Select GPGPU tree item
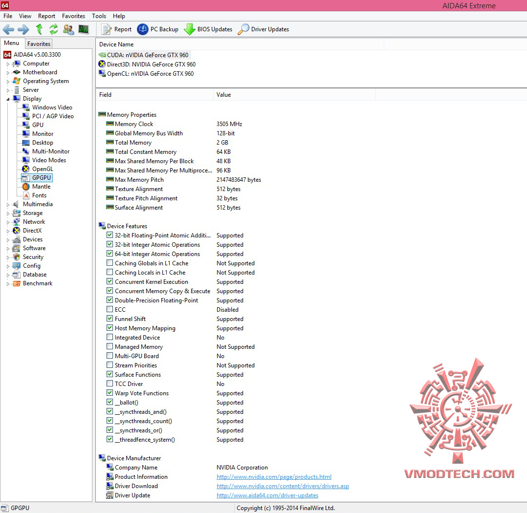The width and height of the screenshot is (527, 513). [37, 178]
